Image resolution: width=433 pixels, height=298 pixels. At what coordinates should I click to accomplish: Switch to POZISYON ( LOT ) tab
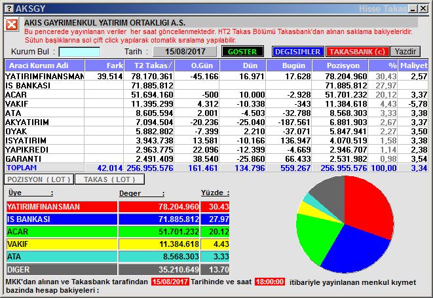39,179
